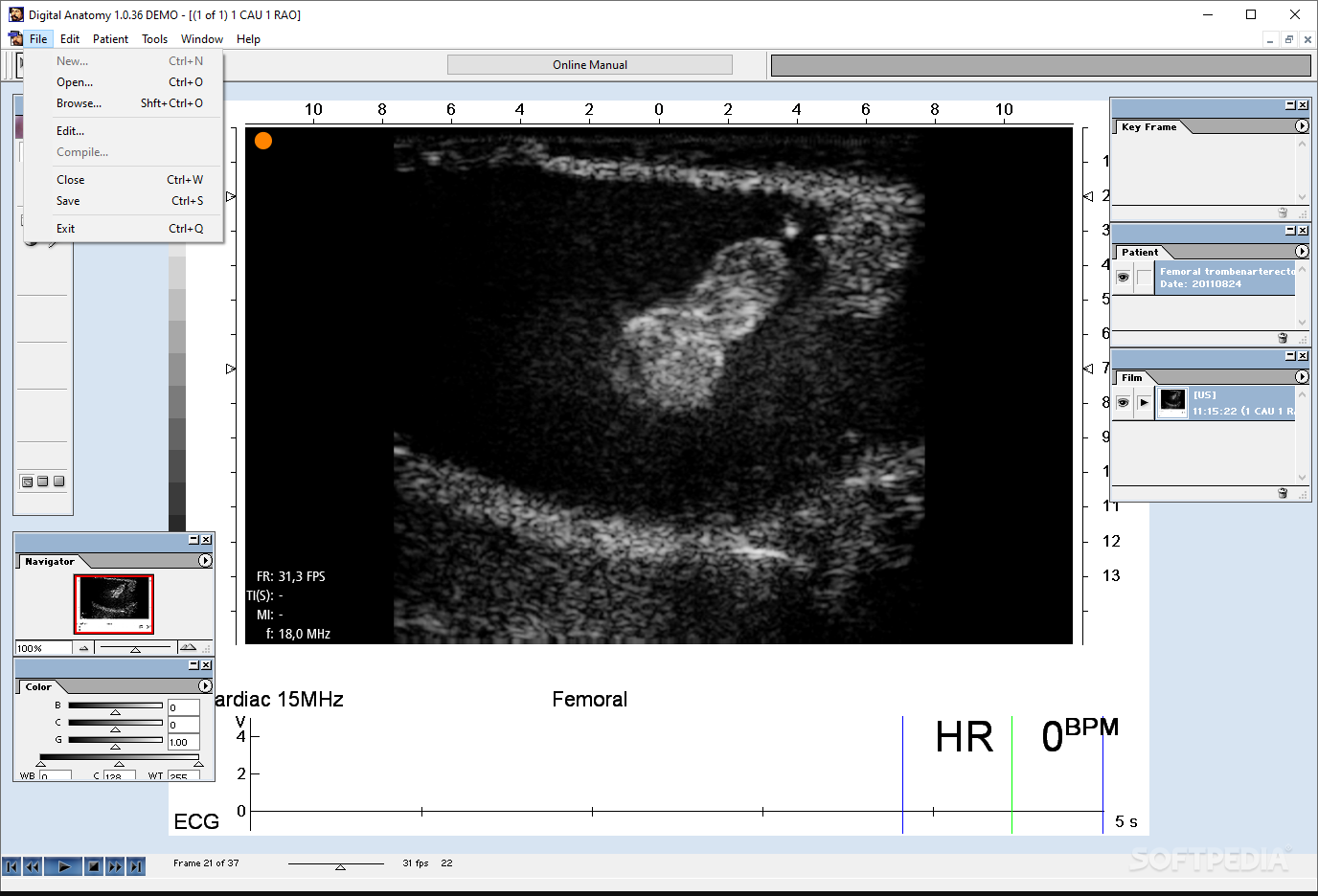Step forward with the fast-forward button

(115, 866)
